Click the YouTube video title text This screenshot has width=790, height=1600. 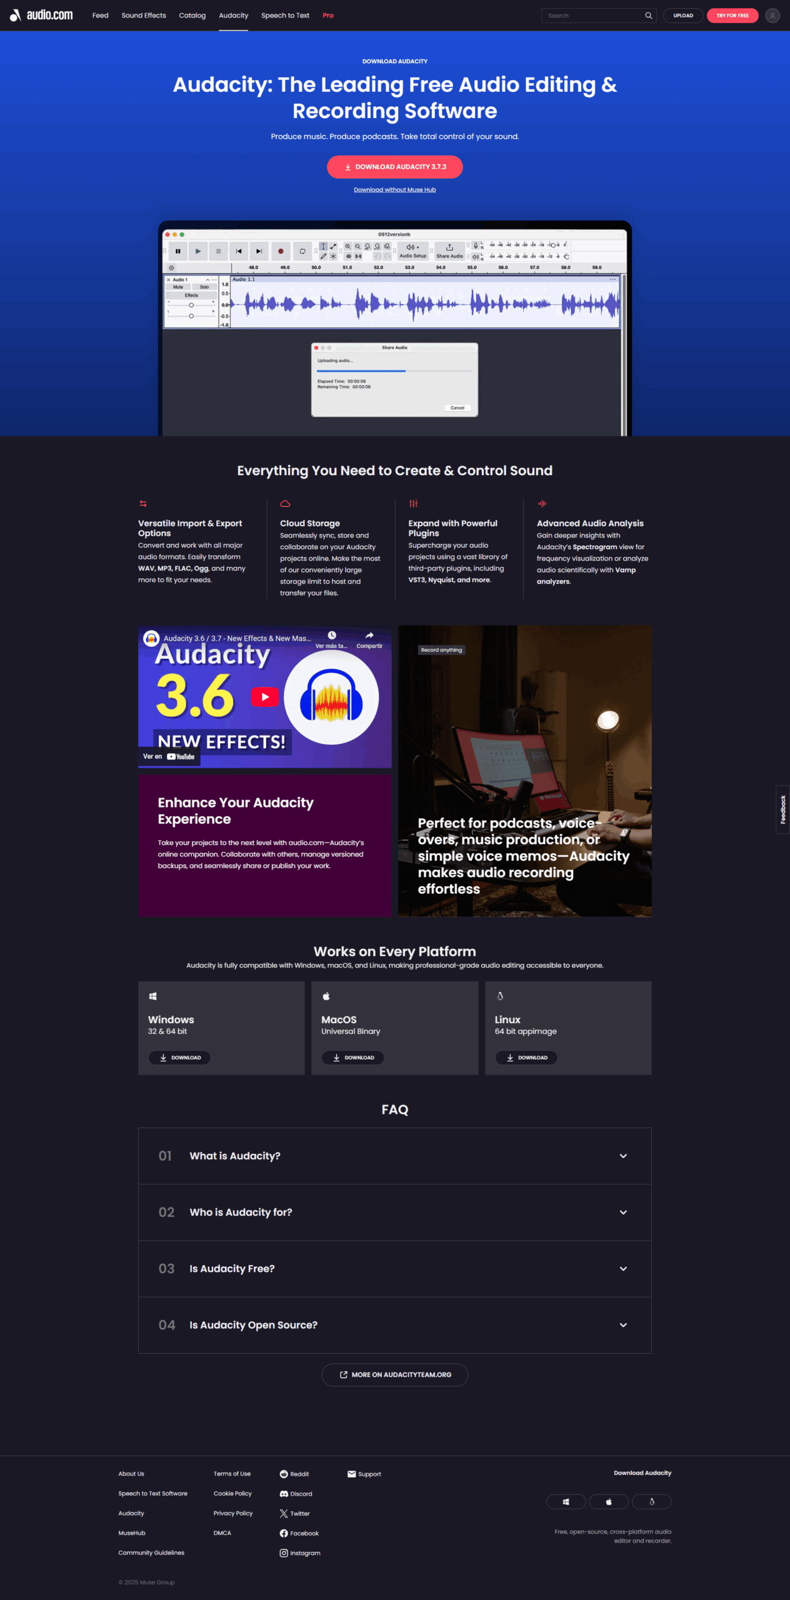[237, 638]
